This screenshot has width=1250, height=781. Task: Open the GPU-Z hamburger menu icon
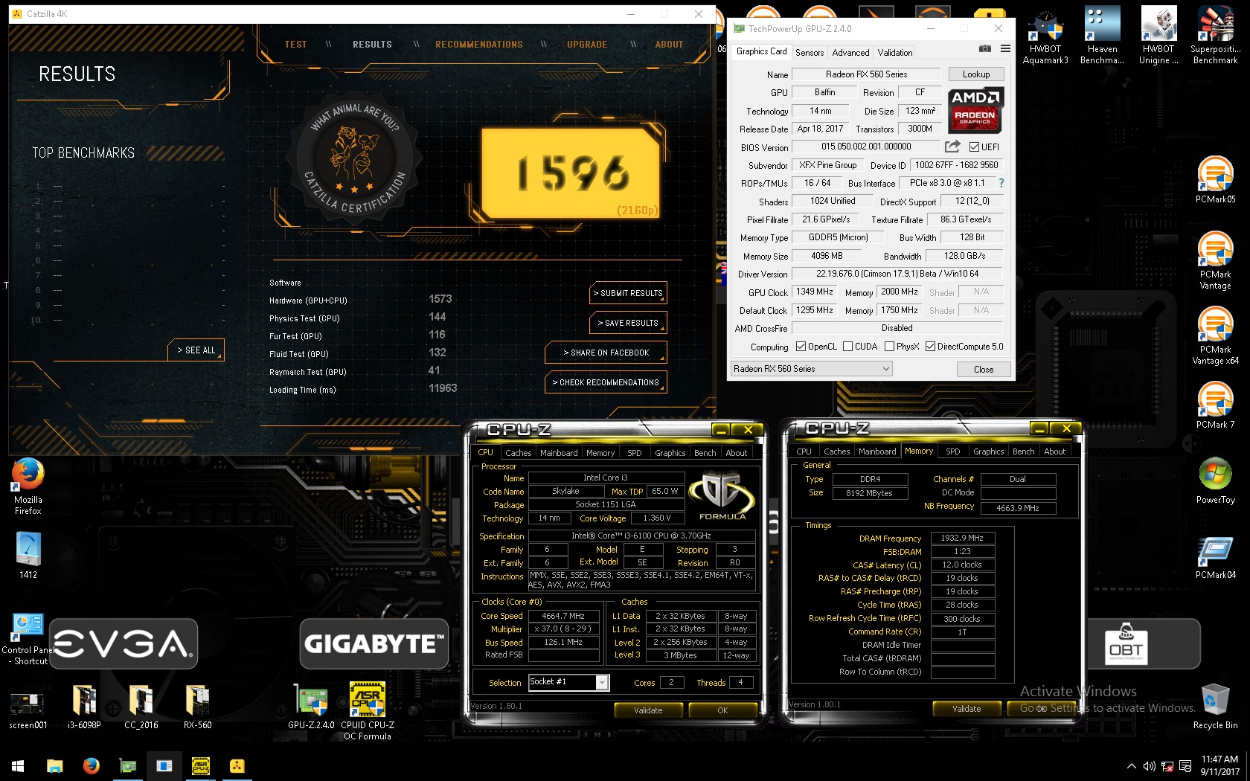tap(1005, 48)
